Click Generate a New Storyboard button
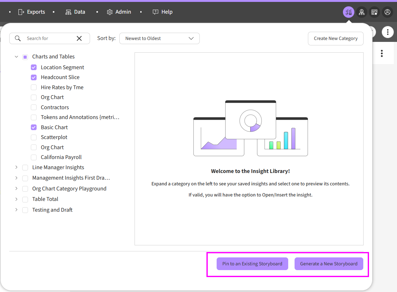 click(x=329, y=264)
